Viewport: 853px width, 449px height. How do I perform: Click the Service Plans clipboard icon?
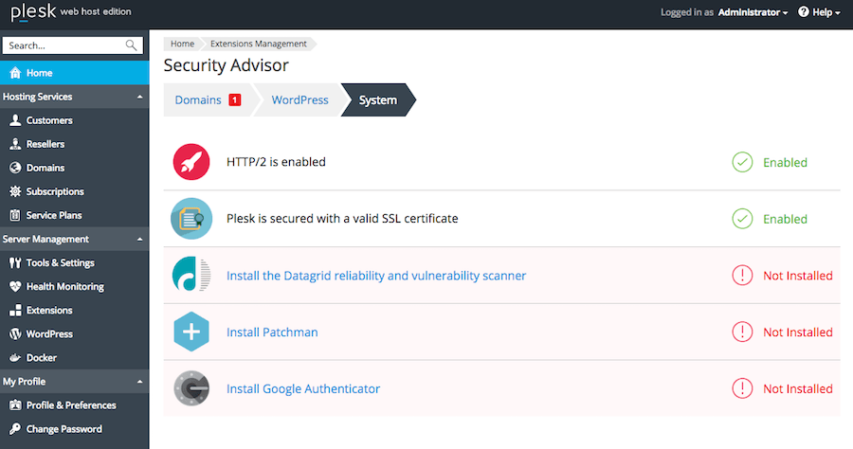point(15,215)
